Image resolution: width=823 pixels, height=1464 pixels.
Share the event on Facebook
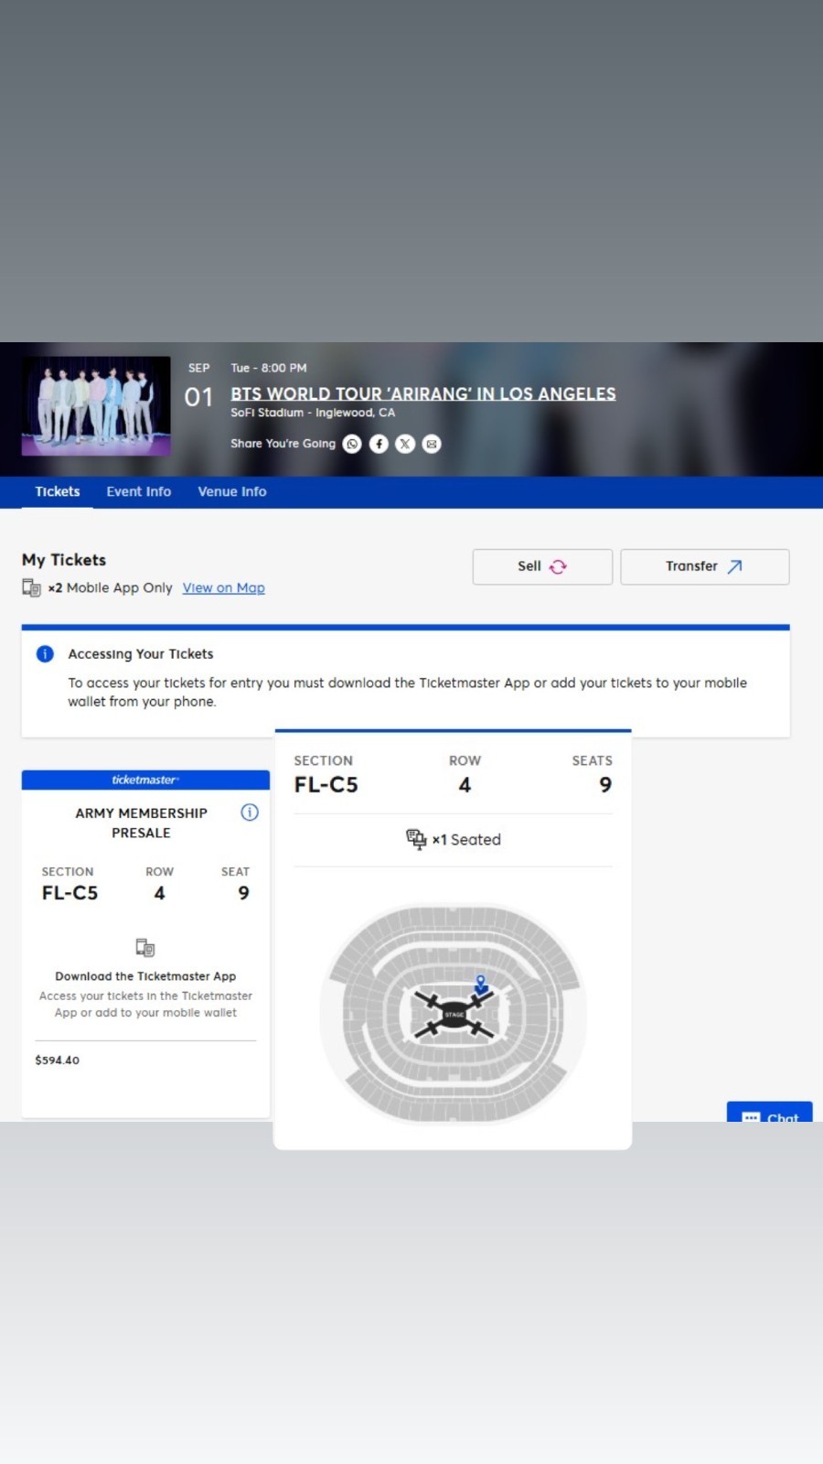pyautogui.click(x=379, y=444)
